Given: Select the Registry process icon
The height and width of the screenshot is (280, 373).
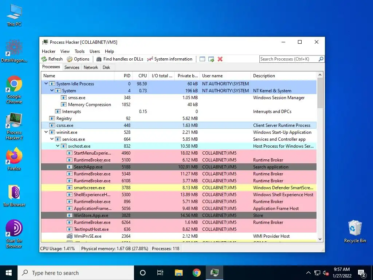Looking at the screenshot, I should pyautogui.click(x=52, y=118).
